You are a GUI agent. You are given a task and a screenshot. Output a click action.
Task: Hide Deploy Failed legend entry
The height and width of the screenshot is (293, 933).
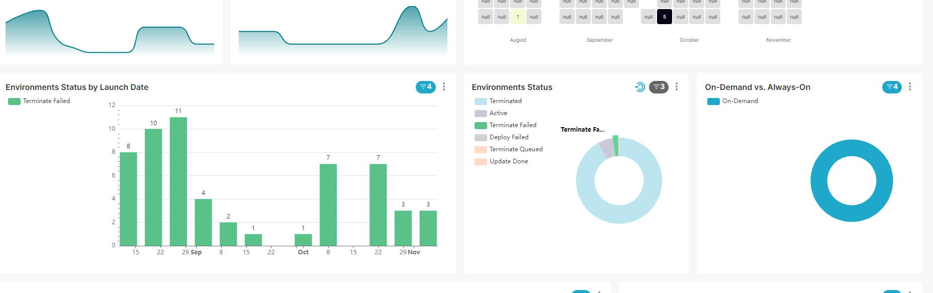tap(508, 137)
